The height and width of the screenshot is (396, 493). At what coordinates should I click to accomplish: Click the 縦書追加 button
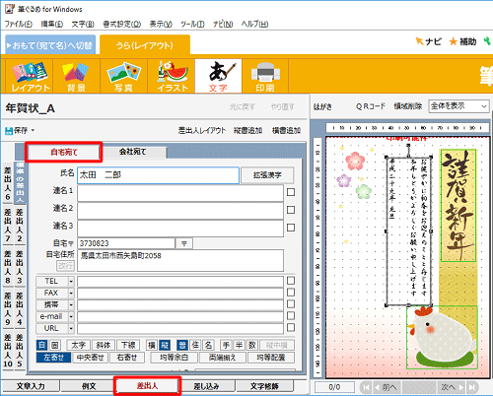click(x=247, y=131)
